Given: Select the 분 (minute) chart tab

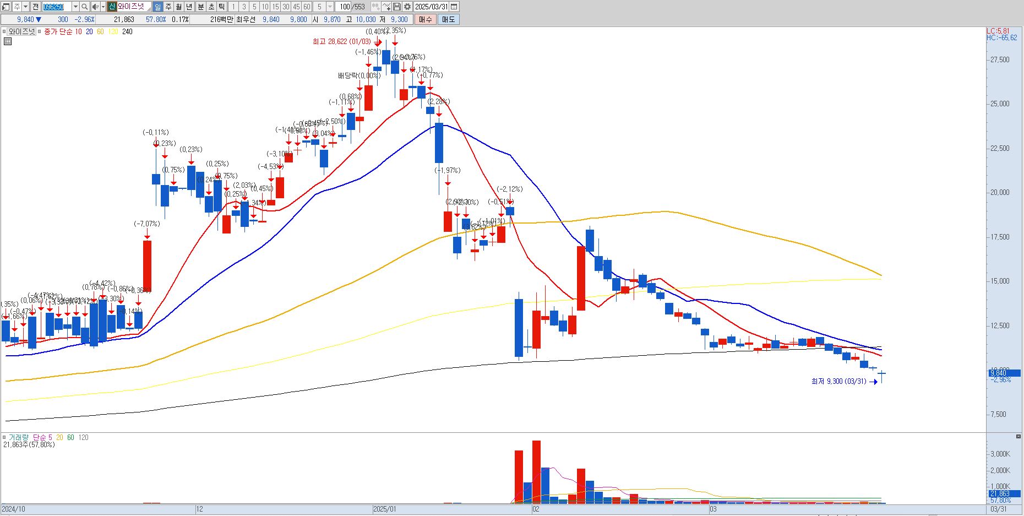Looking at the screenshot, I should pyautogui.click(x=200, y=7).
